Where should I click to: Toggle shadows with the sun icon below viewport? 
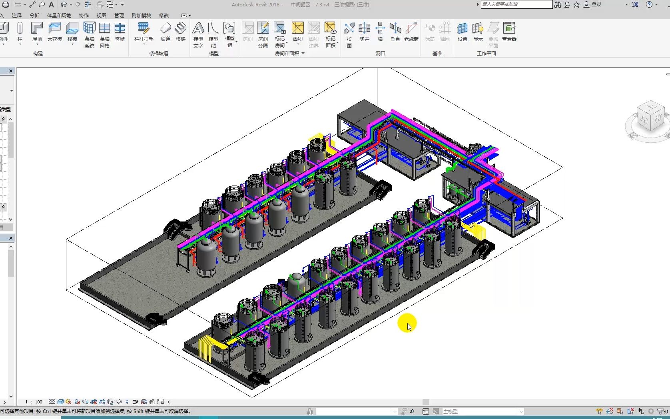coord(69,402)
